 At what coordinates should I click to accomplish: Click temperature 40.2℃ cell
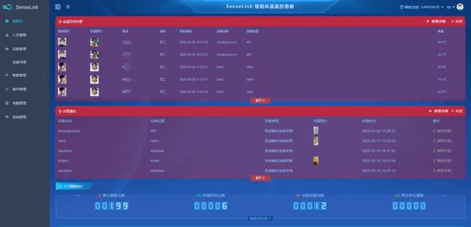442,67
